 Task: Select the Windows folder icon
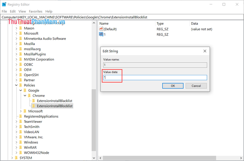21,142
